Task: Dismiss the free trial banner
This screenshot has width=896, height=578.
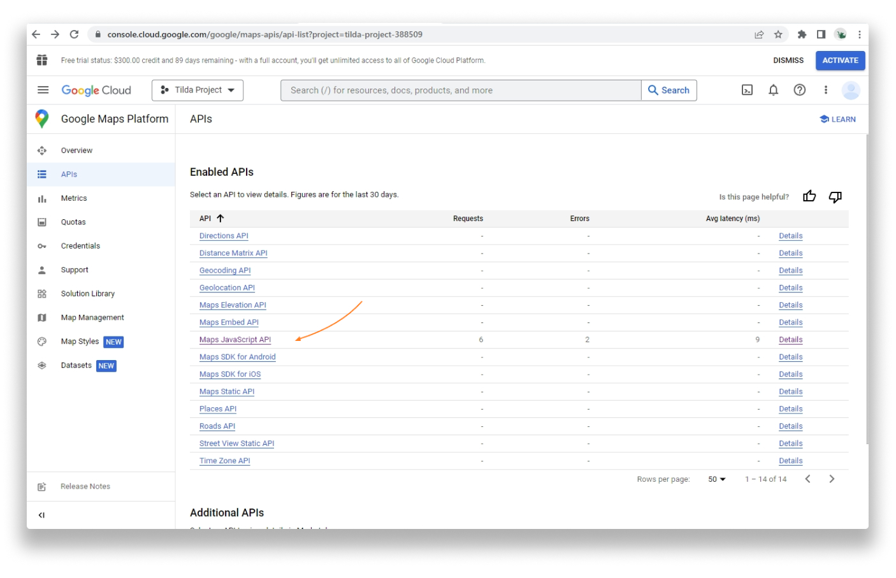Action: tap(788, 61)
